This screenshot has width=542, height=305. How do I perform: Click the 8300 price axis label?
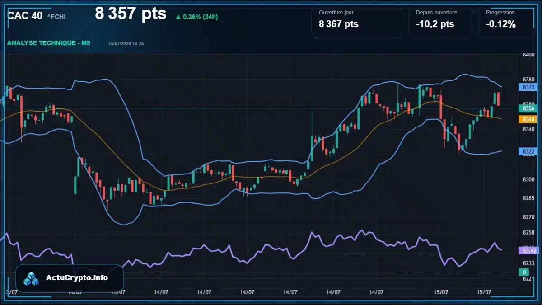click(528, 179)
